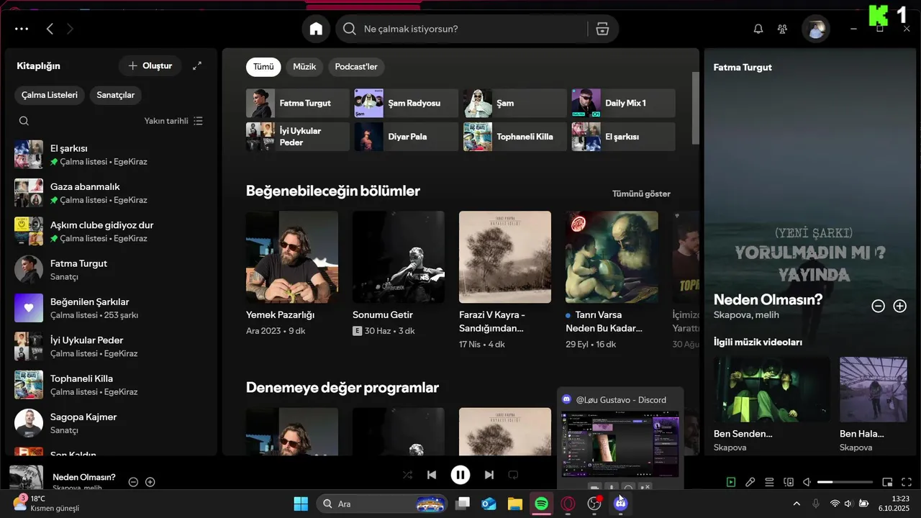
Task: Open Gaza abanmalık playlist in library
Action: tap(112, 193)
